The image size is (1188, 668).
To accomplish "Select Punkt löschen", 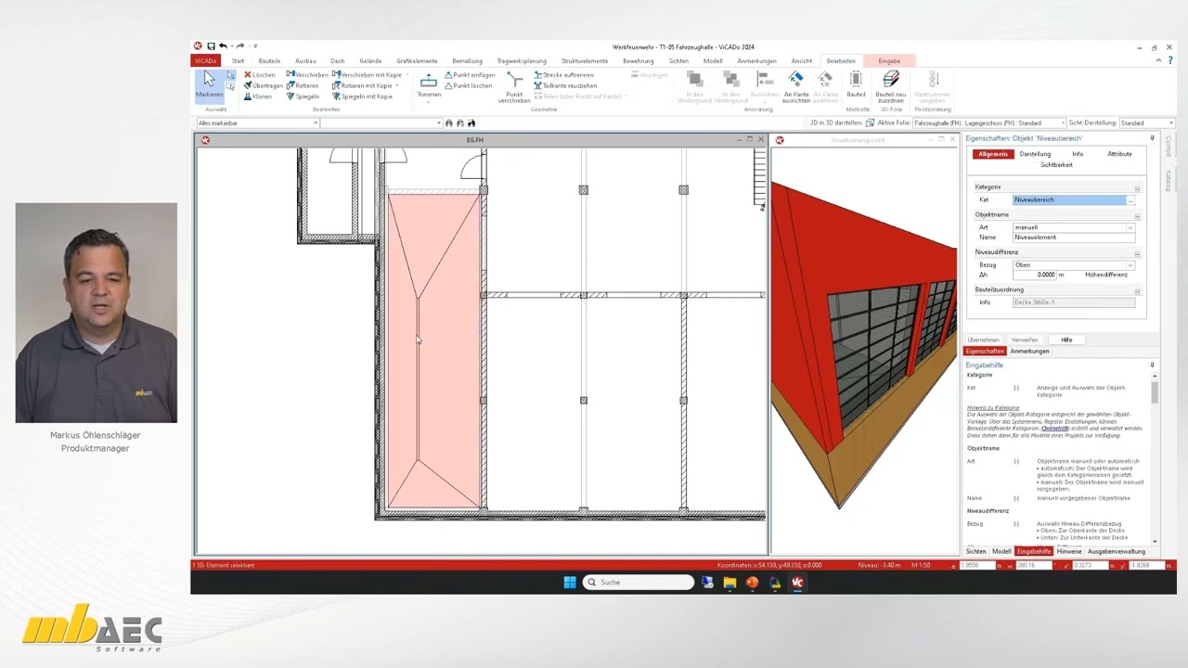I will pyautogui.click(x=468, y=85).
